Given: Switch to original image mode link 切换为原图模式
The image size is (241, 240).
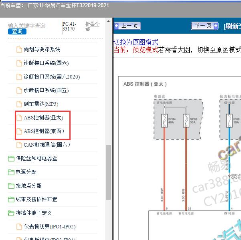Looking at the screenshot, I should [136, 42].
